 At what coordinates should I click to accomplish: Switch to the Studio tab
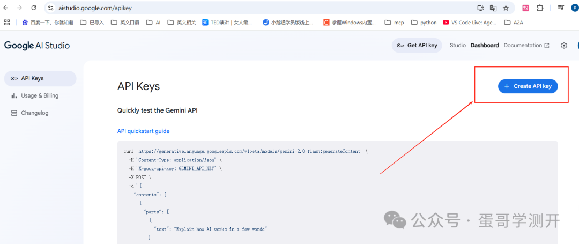coord(457,46)
